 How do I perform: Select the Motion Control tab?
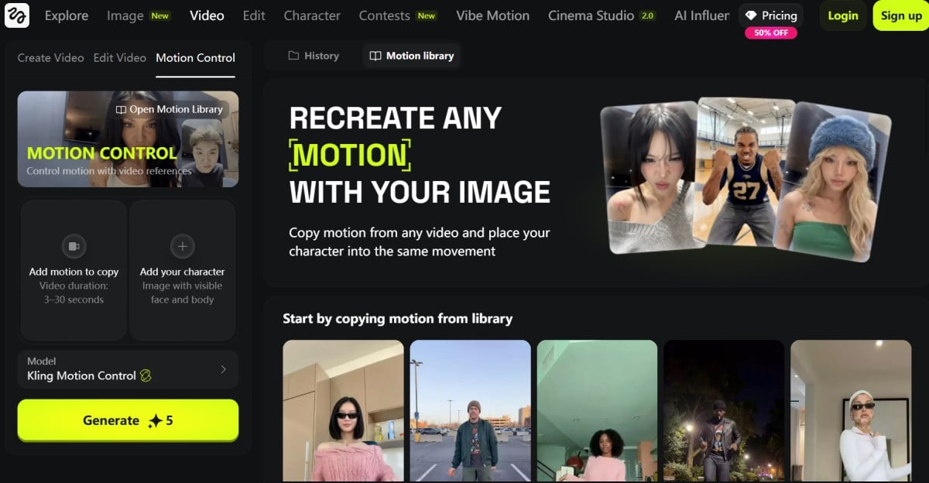click(195, 57)
